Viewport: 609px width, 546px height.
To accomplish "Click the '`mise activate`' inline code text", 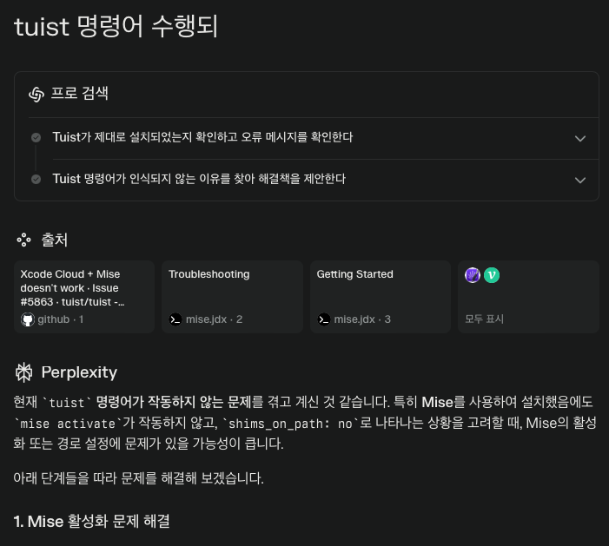I will (x=68, y=424).
